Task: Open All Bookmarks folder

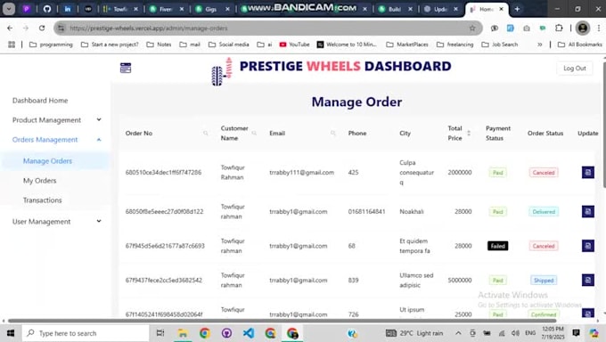Action: tap(580, 45)
